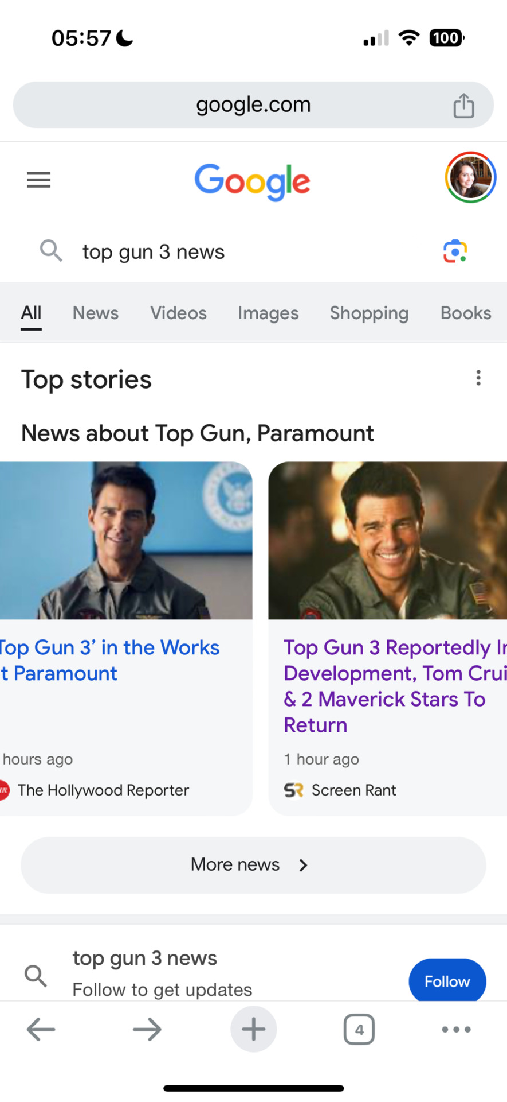Tap the cellular signal bars in status bar
This screenshot has width=507, height=1102.
tap(376, 38)
